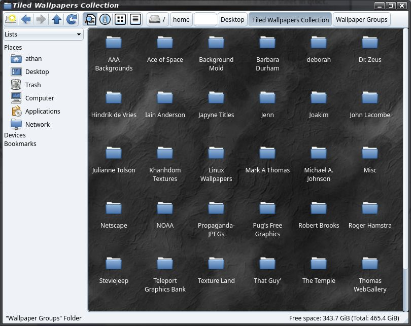Image resolution: width=411 pixels, height=326 pixels.
Task: Select the NOAA folder
Action: click(x=165, y=215)
